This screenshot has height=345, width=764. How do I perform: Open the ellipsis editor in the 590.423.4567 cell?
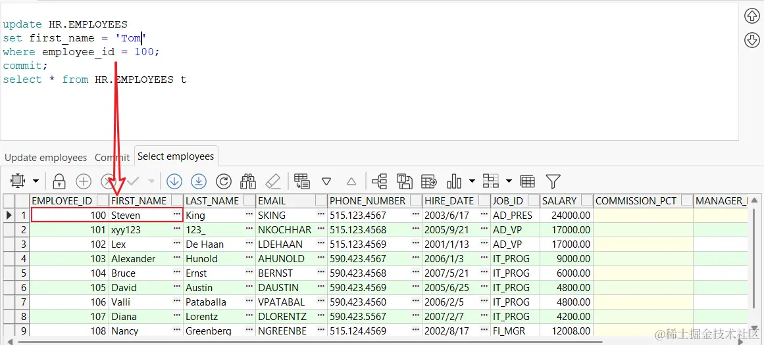416,258
